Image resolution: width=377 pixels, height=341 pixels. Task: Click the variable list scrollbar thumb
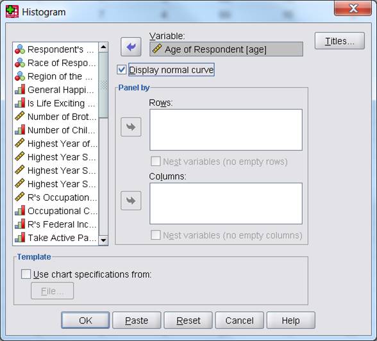(103, 85)
